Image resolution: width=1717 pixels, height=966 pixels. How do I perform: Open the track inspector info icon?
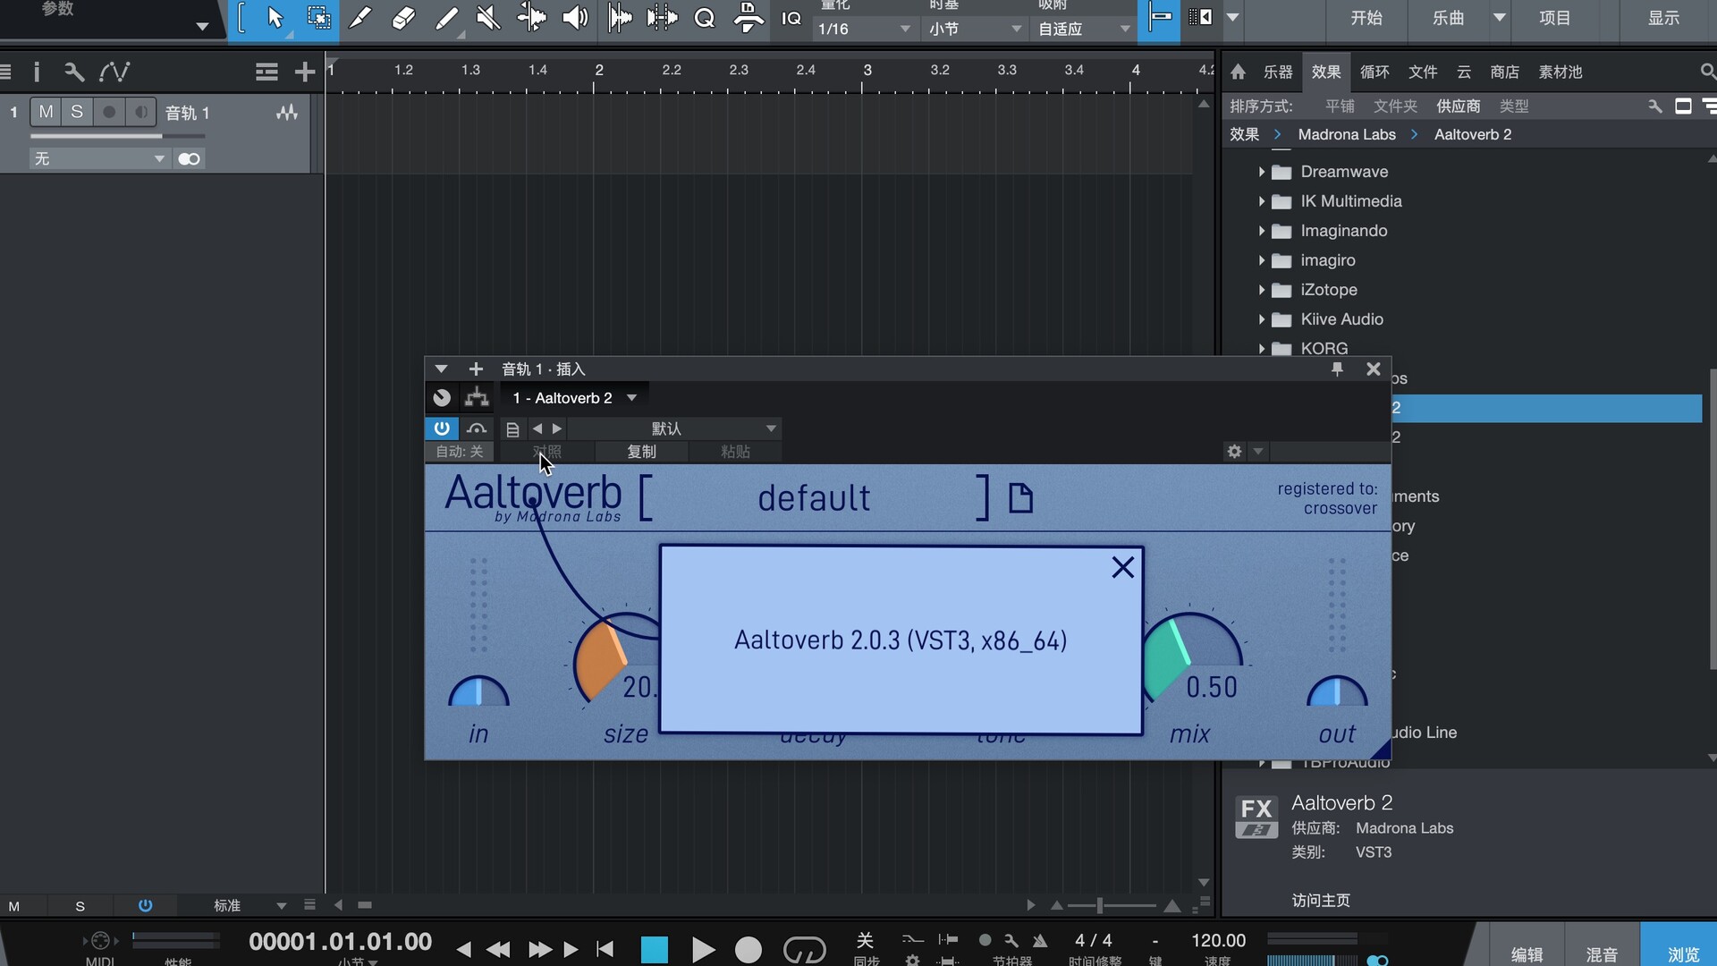coord(37,72)
